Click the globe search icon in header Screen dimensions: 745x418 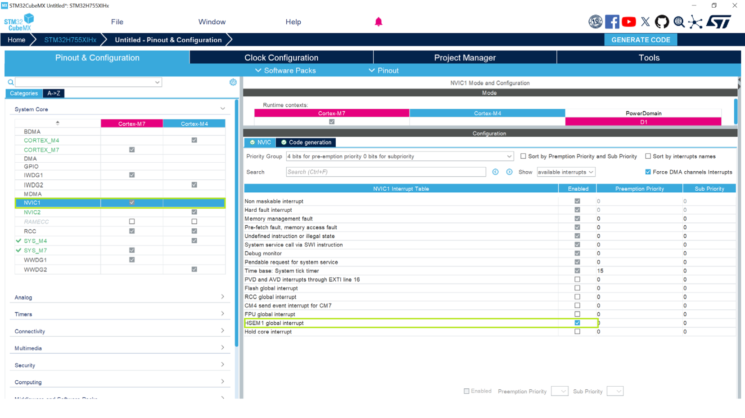[679, 22]
